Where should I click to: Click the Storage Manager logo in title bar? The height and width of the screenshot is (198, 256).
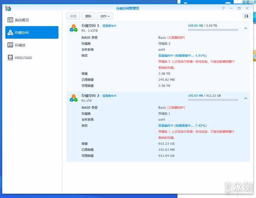coord(8,8)
